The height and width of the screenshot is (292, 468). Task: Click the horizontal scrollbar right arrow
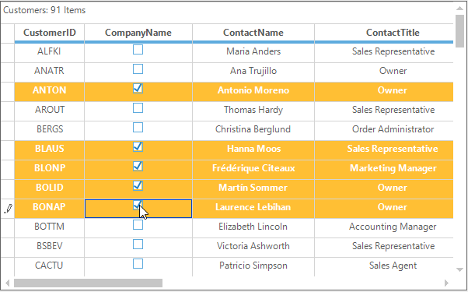tap(446, 283)
